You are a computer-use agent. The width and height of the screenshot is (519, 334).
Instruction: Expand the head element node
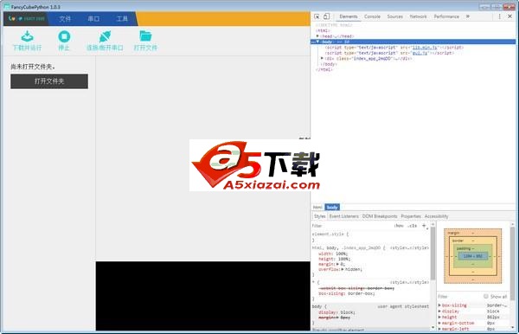[317, 35]
